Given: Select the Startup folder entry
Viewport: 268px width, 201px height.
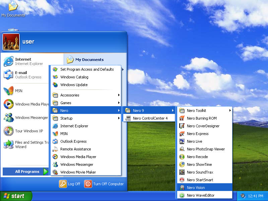Looking at the screenshot, I should [86, 118].
